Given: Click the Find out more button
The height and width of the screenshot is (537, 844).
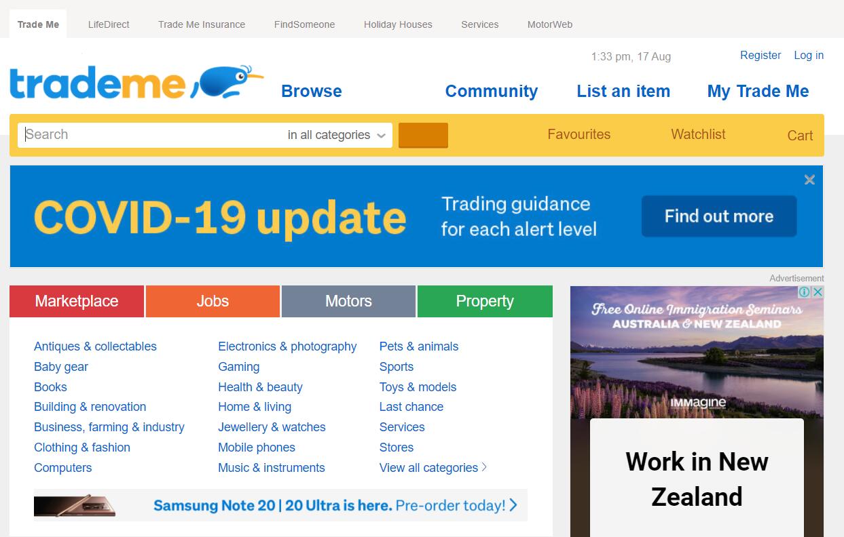Looking at the screenshot, I should point(718,216).
